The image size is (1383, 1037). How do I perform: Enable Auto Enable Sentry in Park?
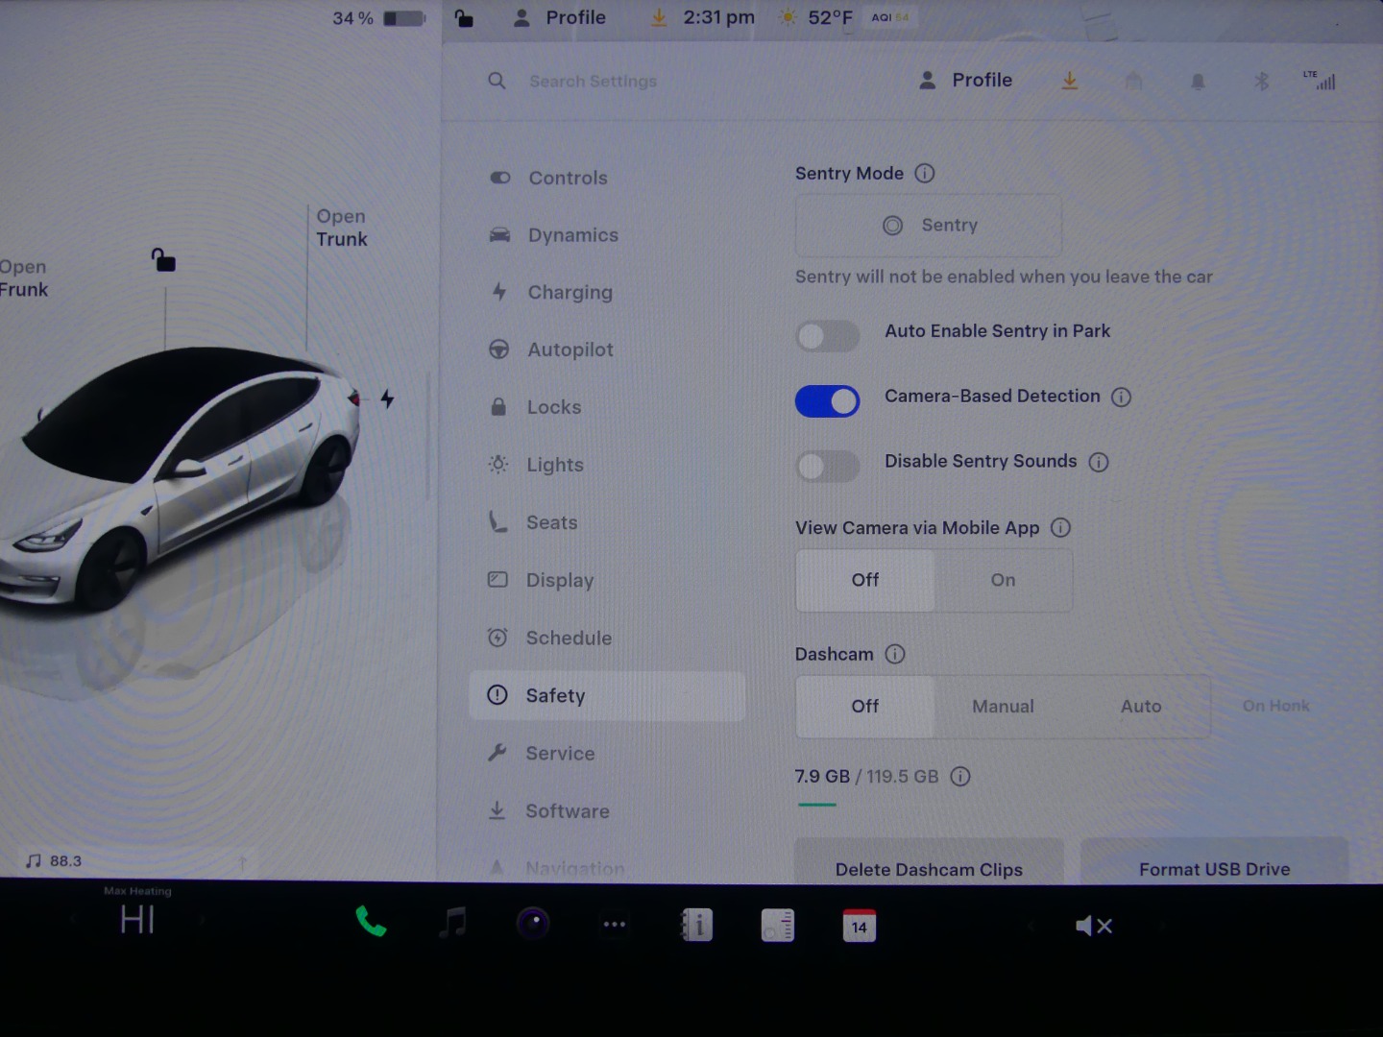tap(827, 336)
